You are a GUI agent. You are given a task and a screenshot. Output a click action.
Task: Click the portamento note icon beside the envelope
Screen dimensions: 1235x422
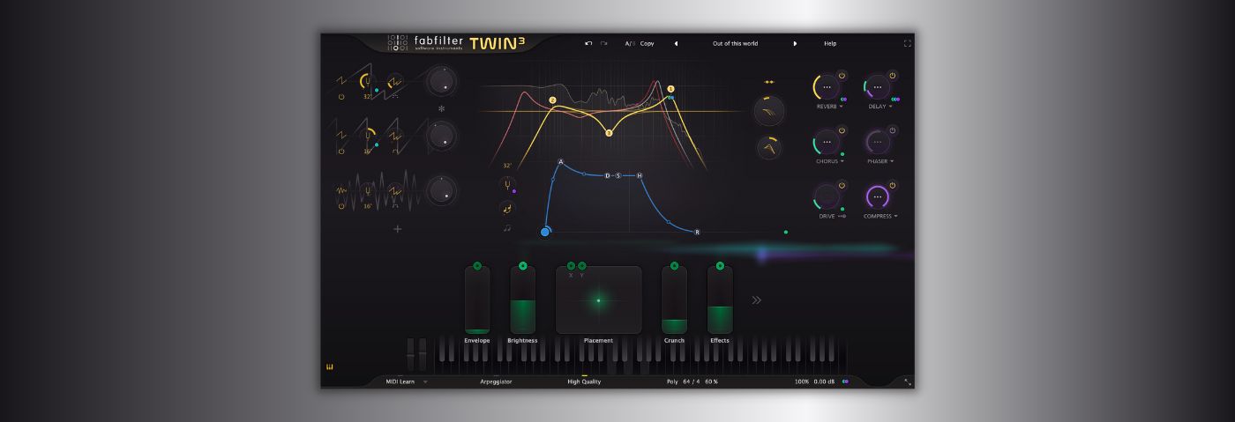[x=506, y=208]
